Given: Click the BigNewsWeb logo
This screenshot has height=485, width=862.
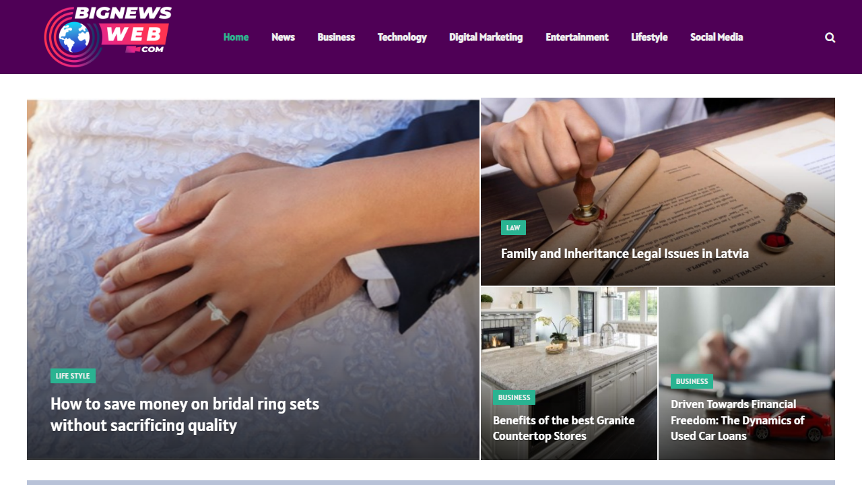Looking at the screenshot, I should point(108,36).
